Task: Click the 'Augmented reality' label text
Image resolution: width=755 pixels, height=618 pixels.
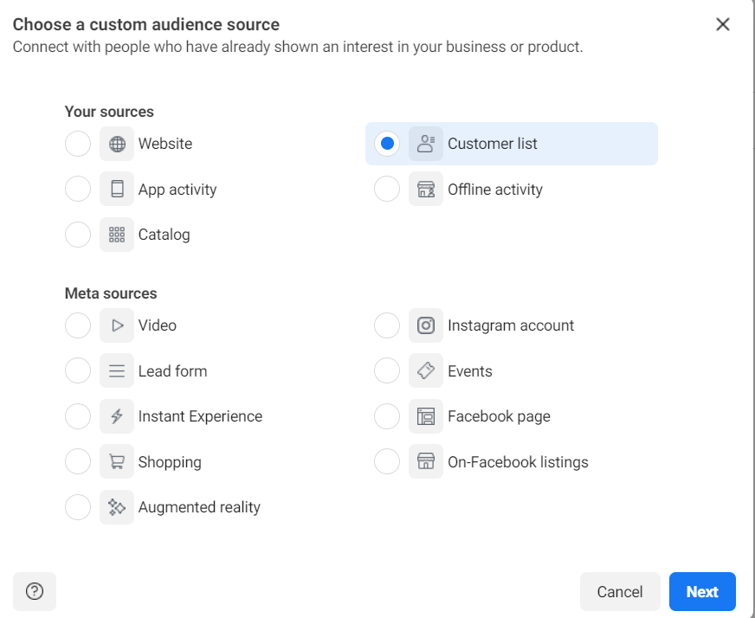Action: click(x=199, y=507)
